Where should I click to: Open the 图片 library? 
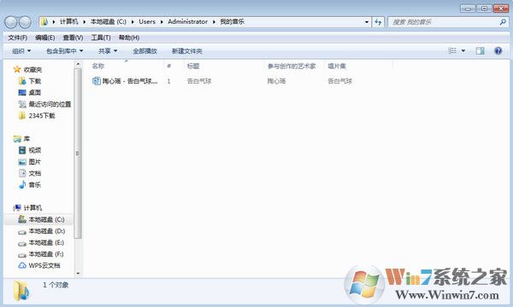point(35,162)
